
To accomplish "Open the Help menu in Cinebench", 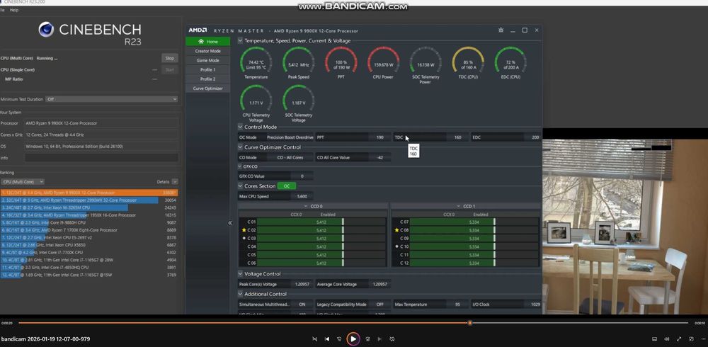I will 14,10.
